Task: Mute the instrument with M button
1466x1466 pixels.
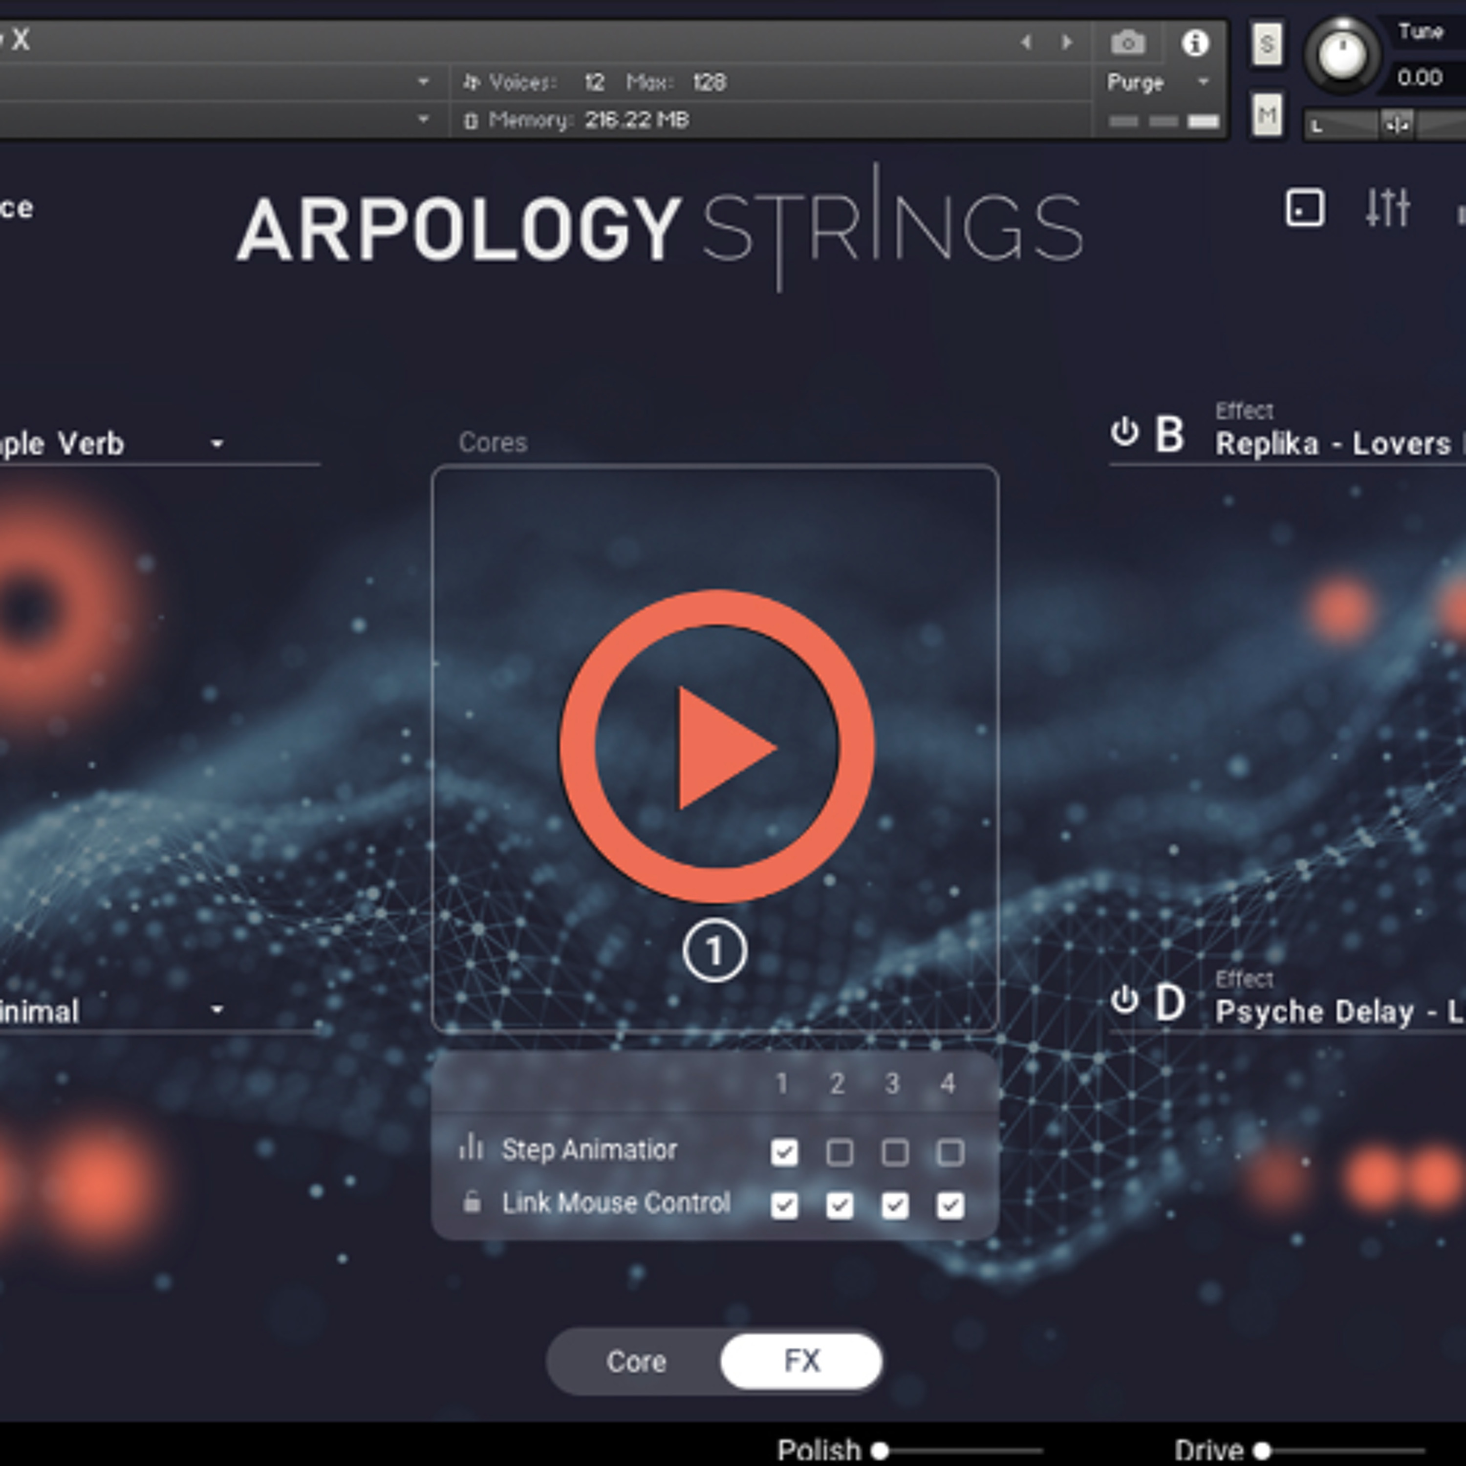Action: 1267,115
